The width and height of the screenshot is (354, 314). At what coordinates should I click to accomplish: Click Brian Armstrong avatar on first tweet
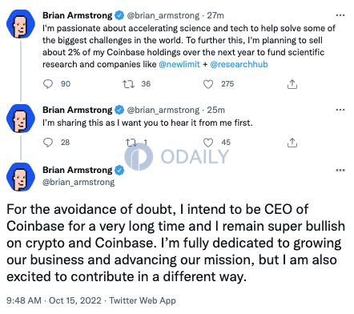click(21, 24)
